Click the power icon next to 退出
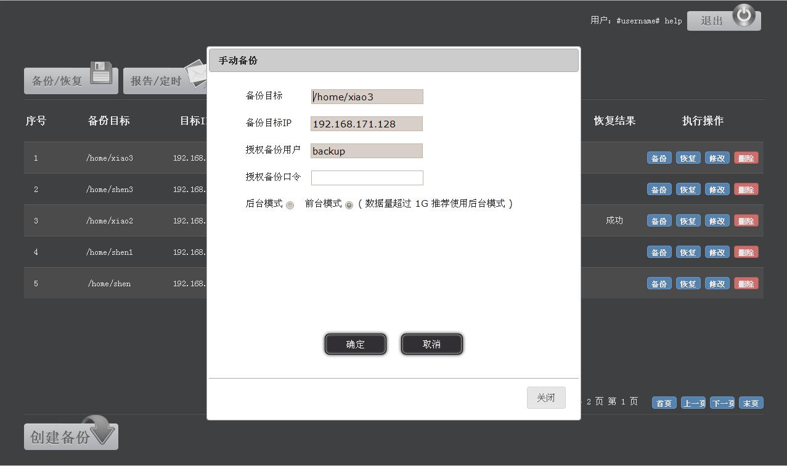Viewport: 787px width, 466px height. pyautogui.click(x=744, y=15)
